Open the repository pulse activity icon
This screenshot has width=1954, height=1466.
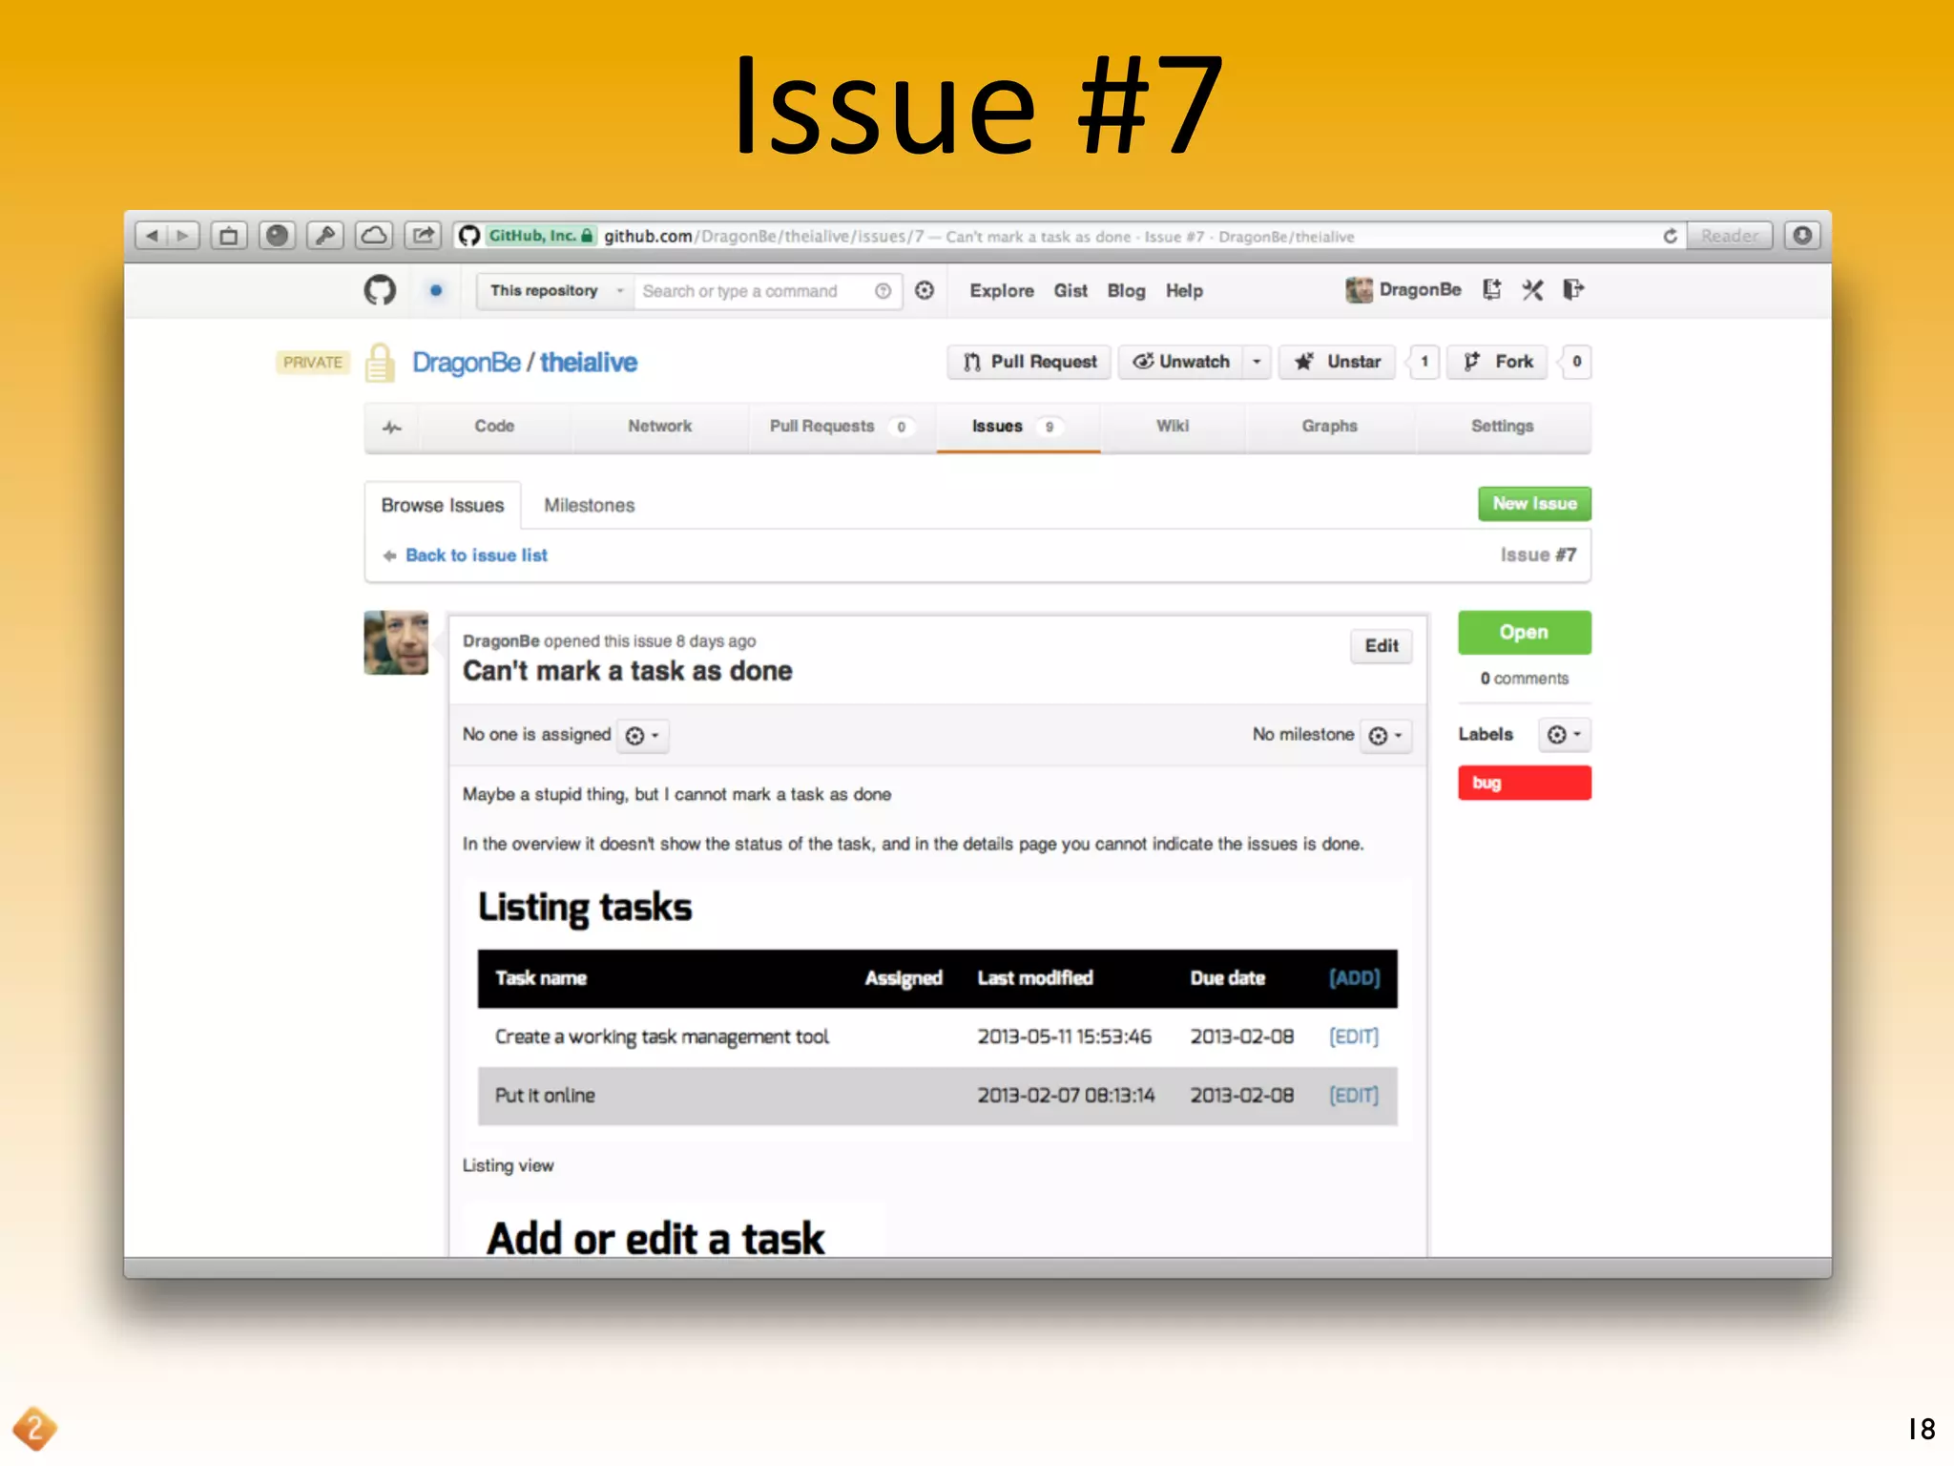(392, 427)
